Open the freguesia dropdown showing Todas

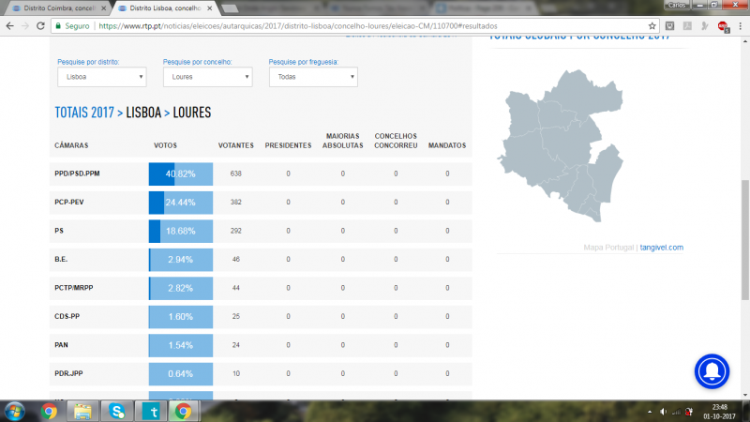pyautogui.click(x=313, y=77)
